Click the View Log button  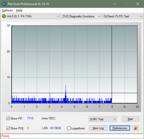98,128
